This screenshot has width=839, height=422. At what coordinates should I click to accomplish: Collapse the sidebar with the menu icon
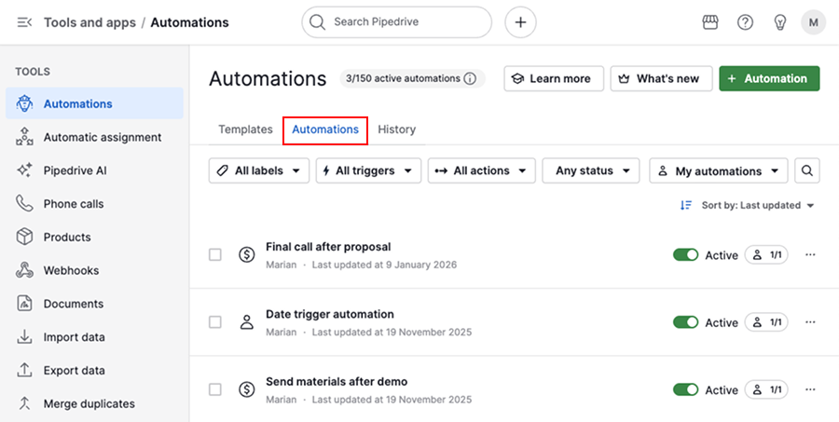click(x=25, y=22)
